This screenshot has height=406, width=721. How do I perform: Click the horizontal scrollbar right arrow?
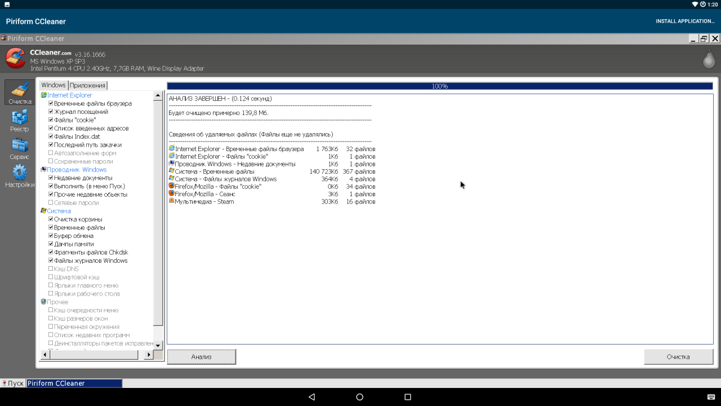point(149,355)
